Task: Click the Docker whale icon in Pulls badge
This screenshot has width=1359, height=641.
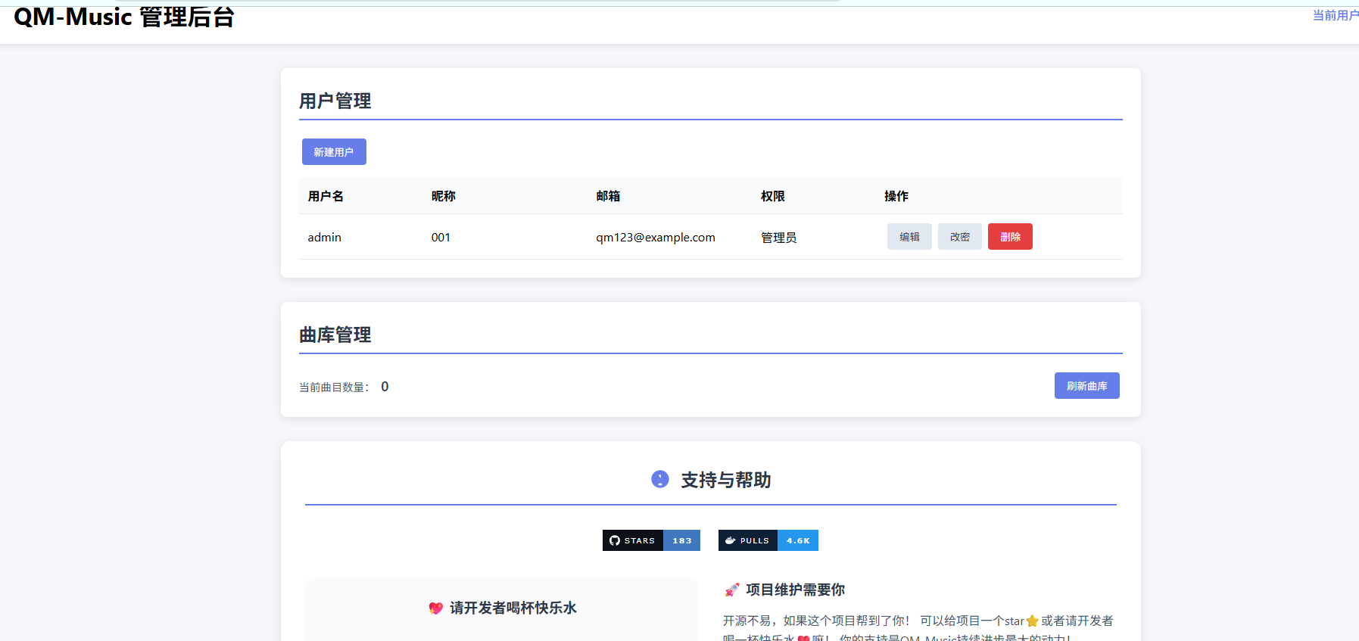Action: pyautogui.click(x=731, y=540)
